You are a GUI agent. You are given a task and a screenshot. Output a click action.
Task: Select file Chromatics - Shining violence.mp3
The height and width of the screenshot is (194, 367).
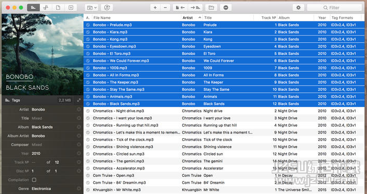123,147
